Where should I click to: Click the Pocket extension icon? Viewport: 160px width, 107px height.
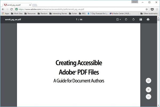(x=152, y=9)
